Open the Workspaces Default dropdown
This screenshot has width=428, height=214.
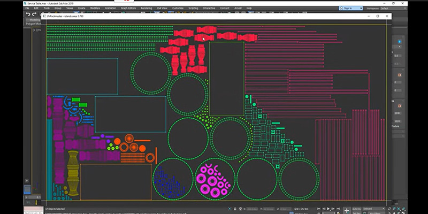point(393,9)
